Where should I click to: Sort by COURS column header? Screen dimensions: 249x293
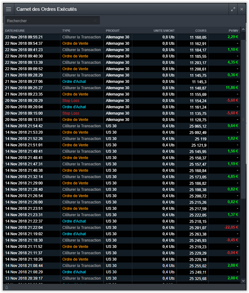(x=201, y=31)
